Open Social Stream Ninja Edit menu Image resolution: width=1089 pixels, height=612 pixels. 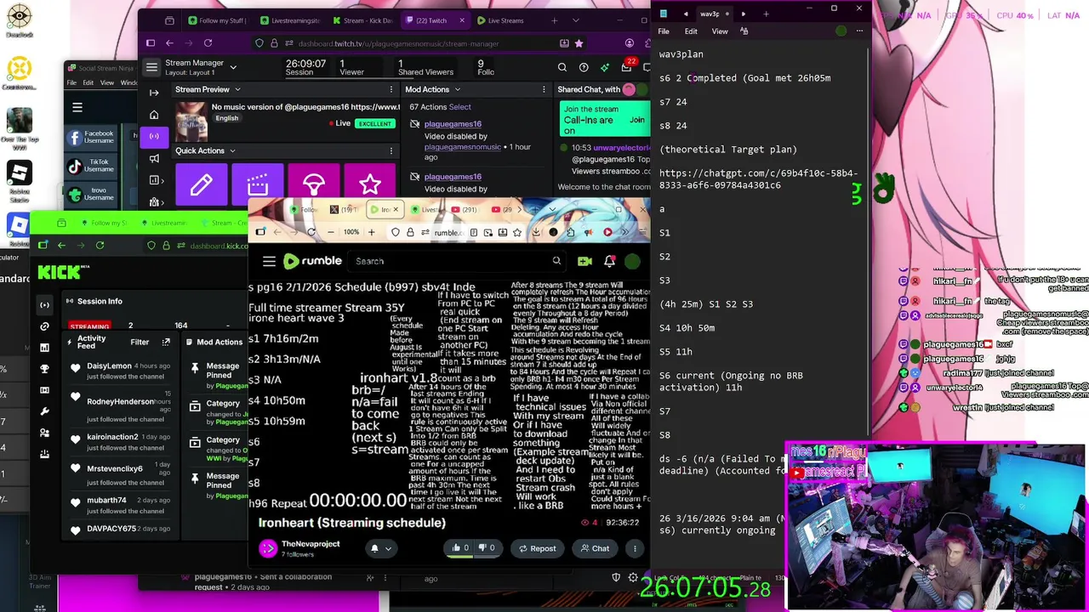coord(89,83)
